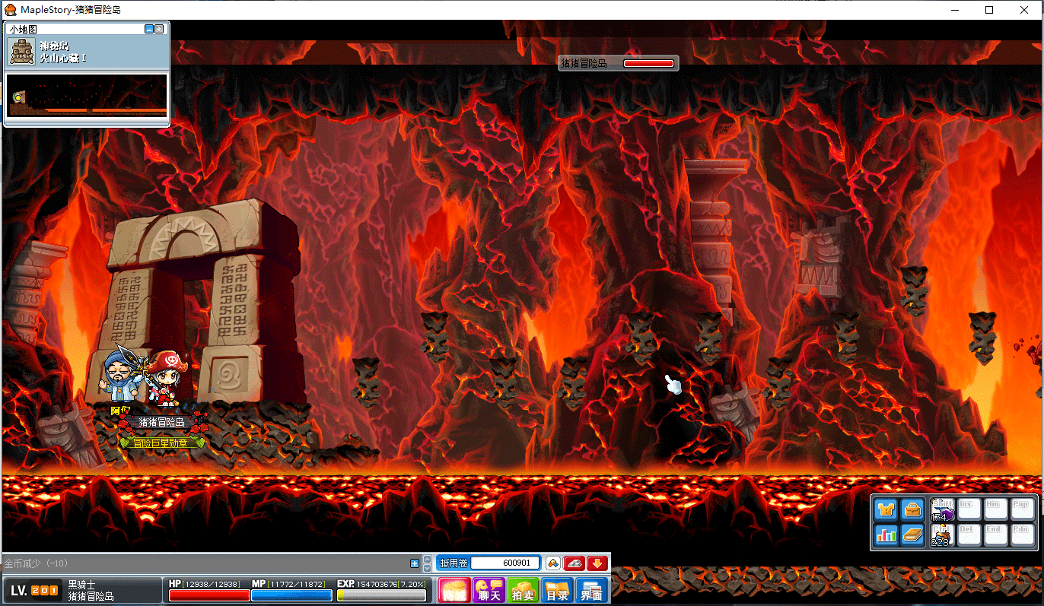Open the 目录 menu button
This screenshot has width=1044, height=606.
tap(557, 591)
